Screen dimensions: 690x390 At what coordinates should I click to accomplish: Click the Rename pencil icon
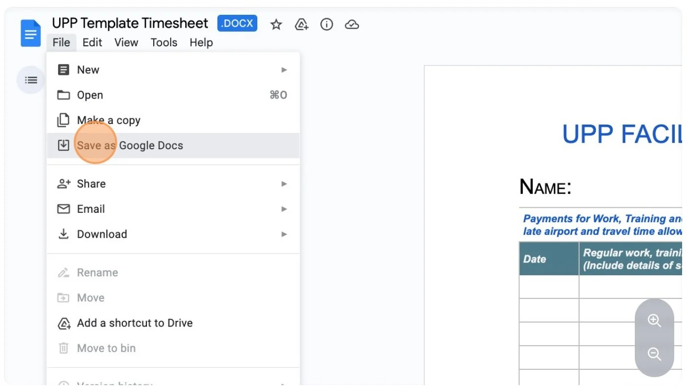point(64,272)
